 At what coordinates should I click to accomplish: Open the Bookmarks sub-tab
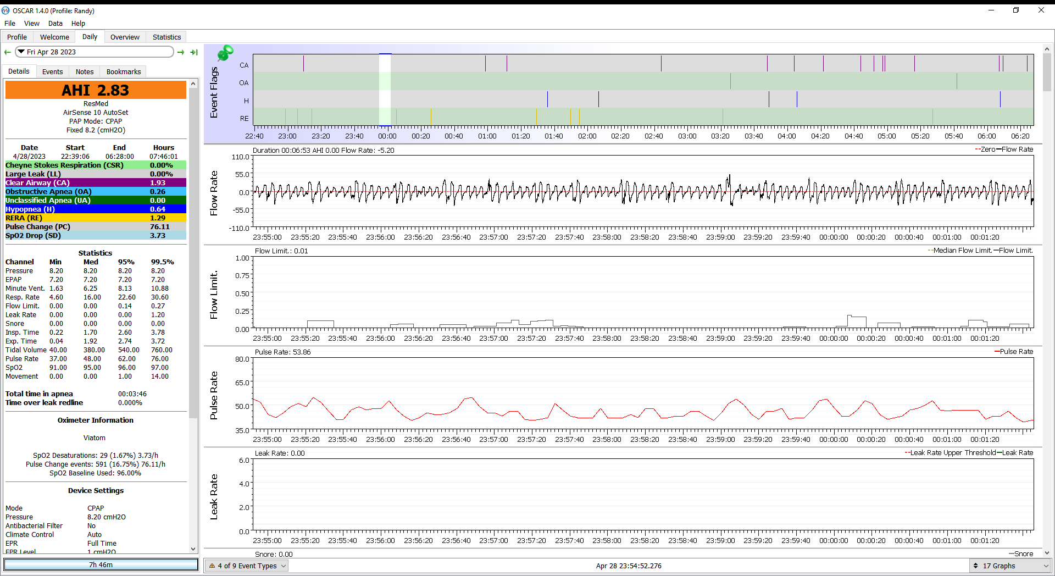pos(124,71)
